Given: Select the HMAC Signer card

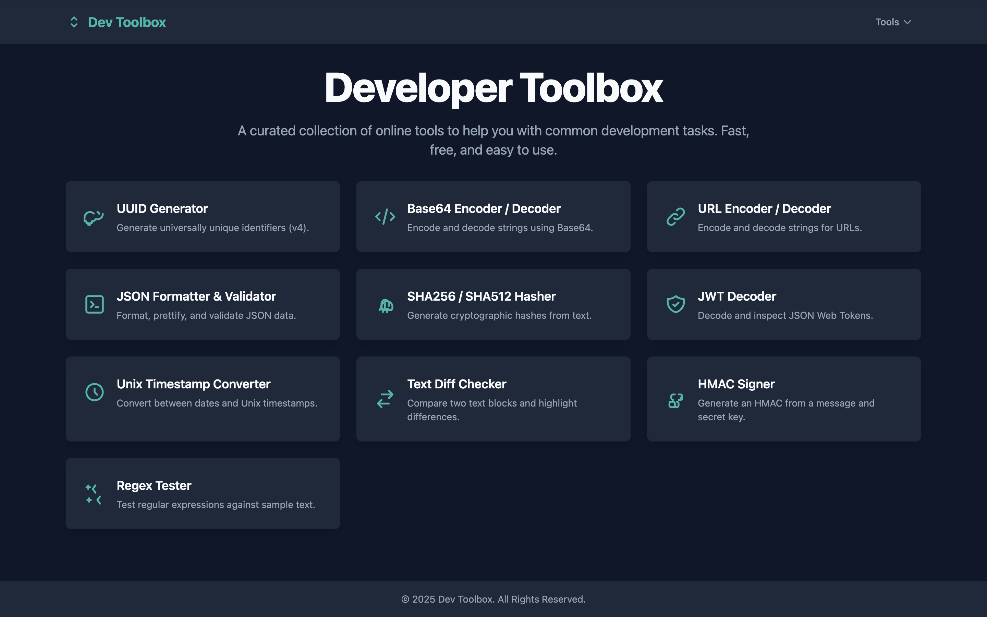Looking at the screenshot, I should click(784, 399).
